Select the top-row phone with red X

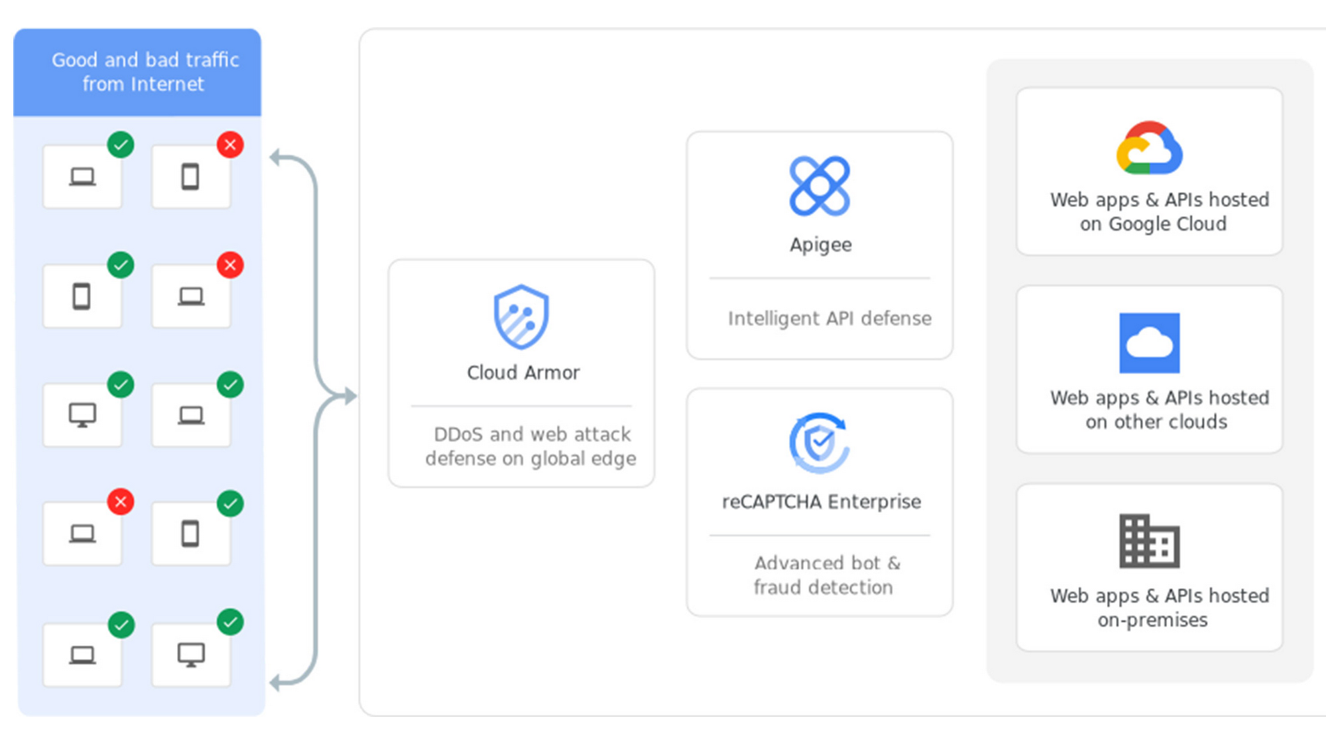(x=191, y=177)
